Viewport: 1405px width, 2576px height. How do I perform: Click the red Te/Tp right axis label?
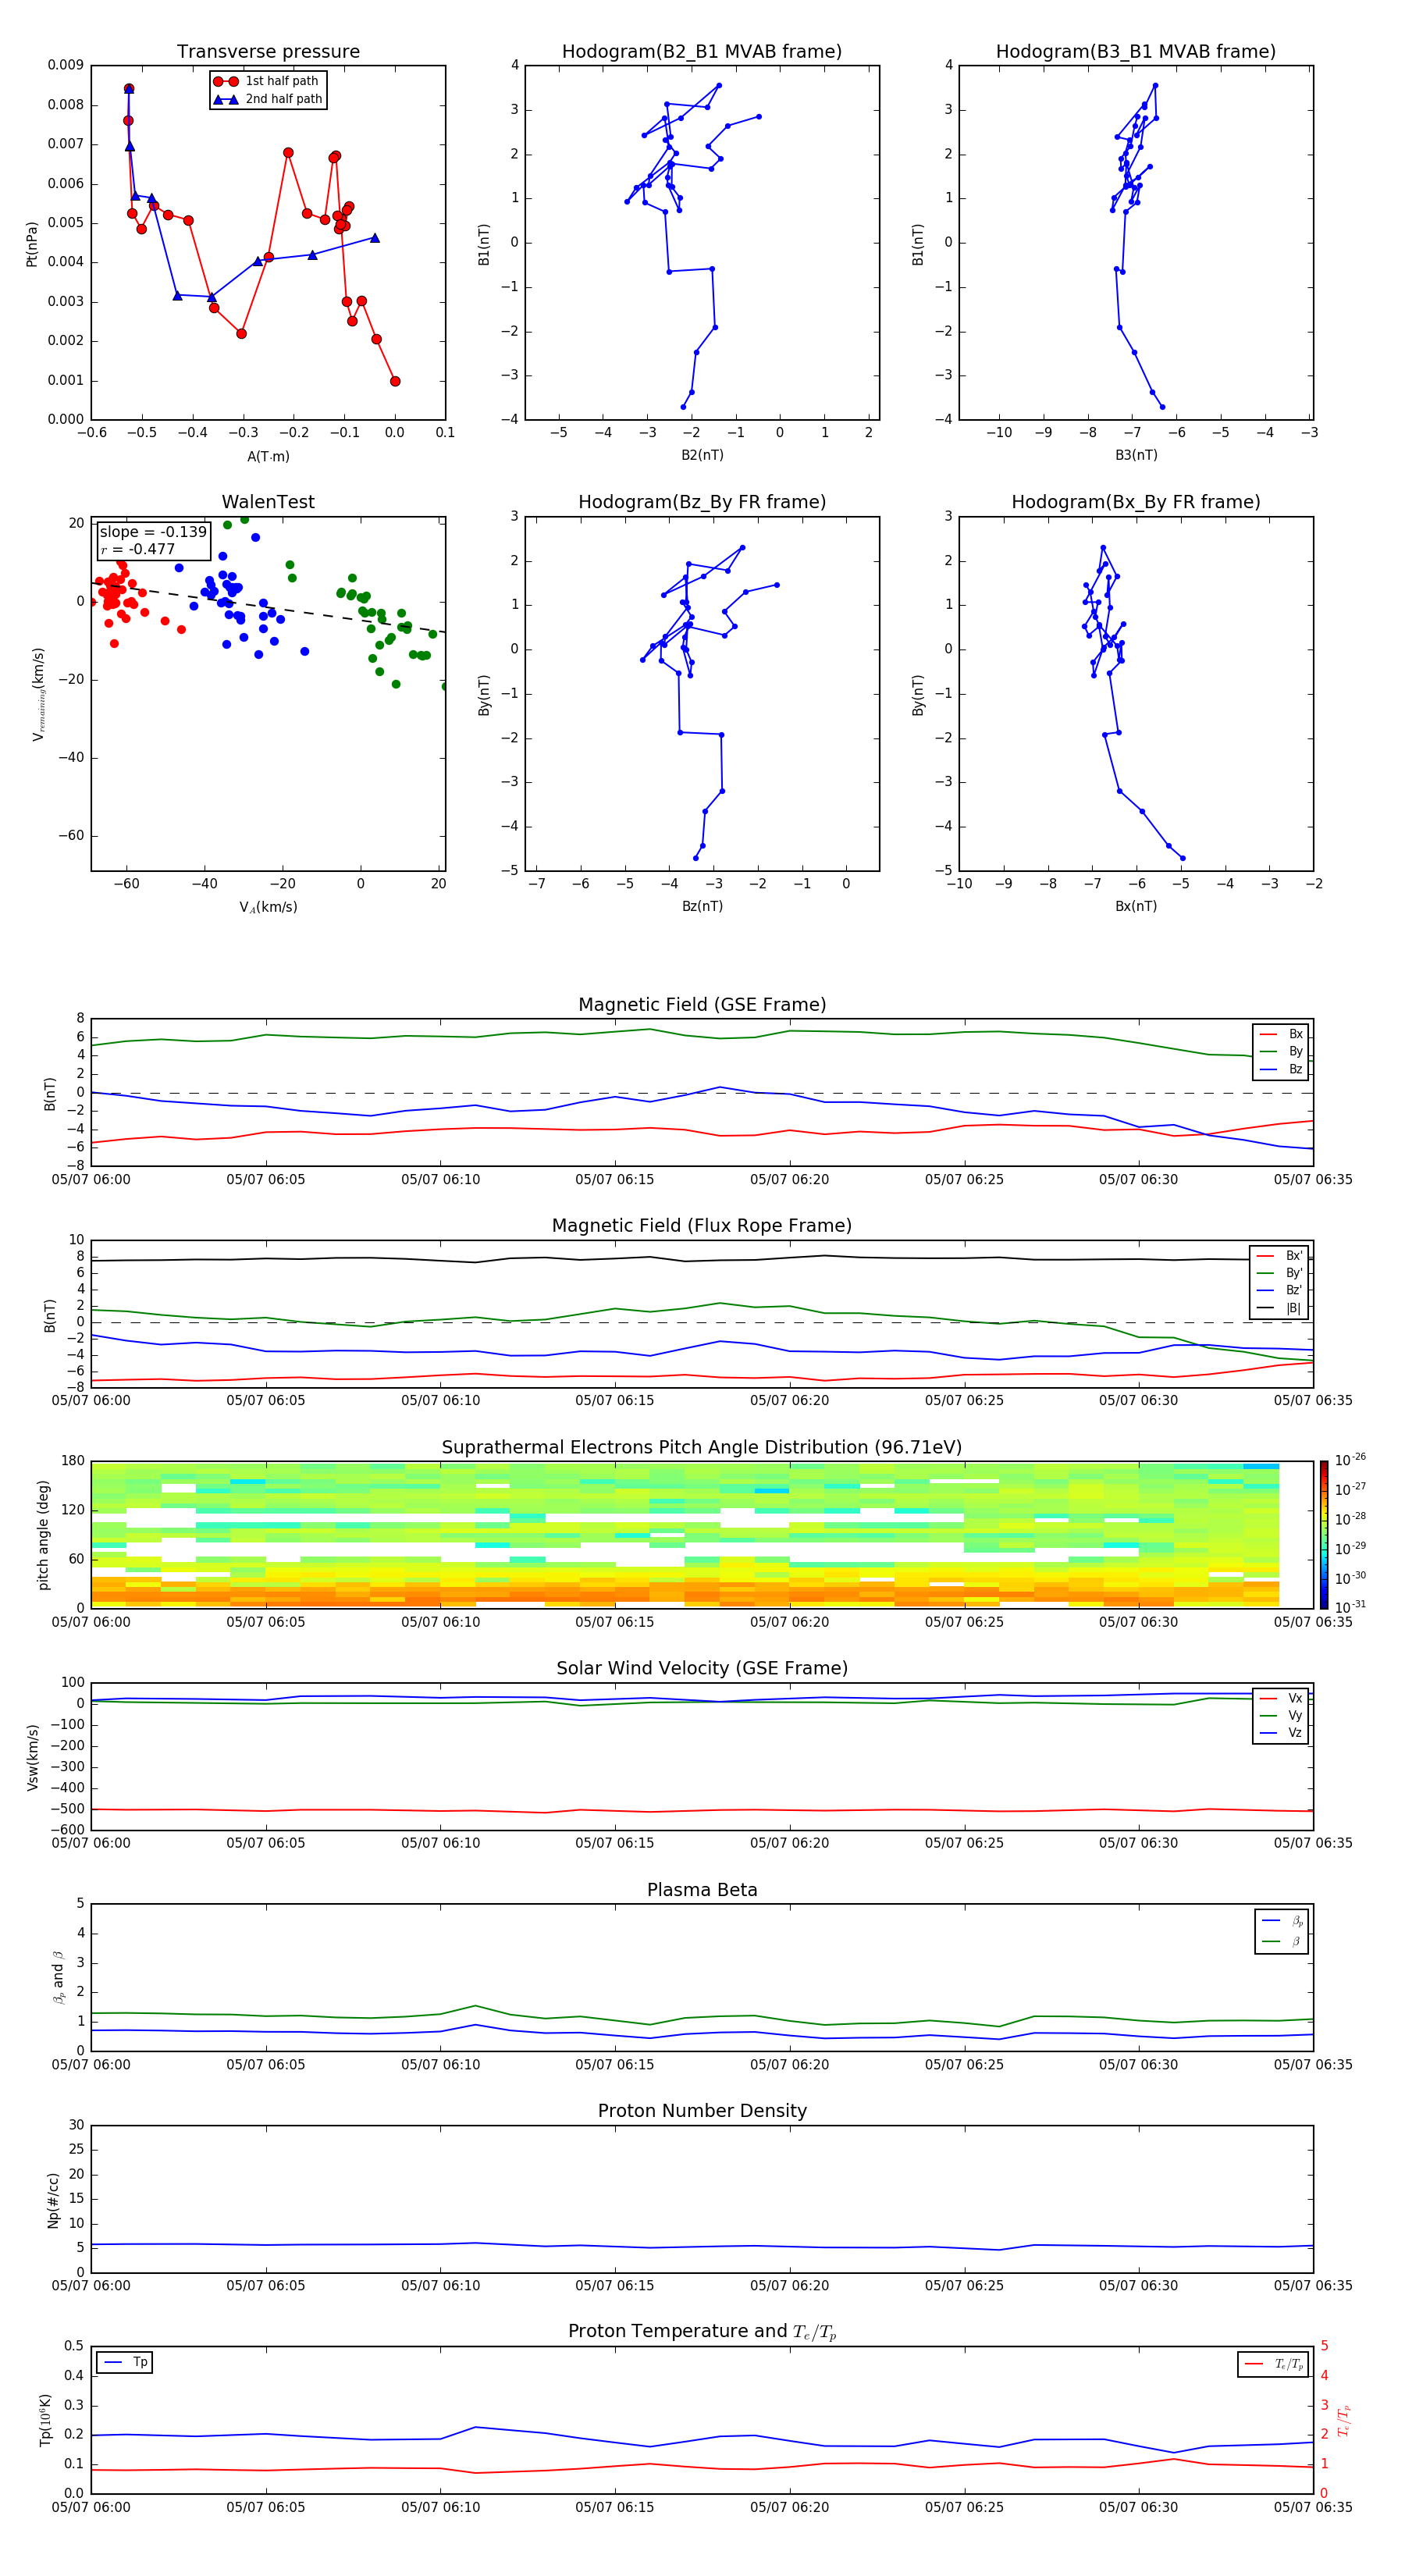coord(1346,2420)
